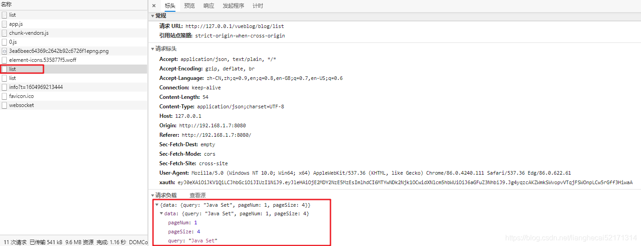
Task: Click the pageNum: 1 payload field
Action: [183, 223]
